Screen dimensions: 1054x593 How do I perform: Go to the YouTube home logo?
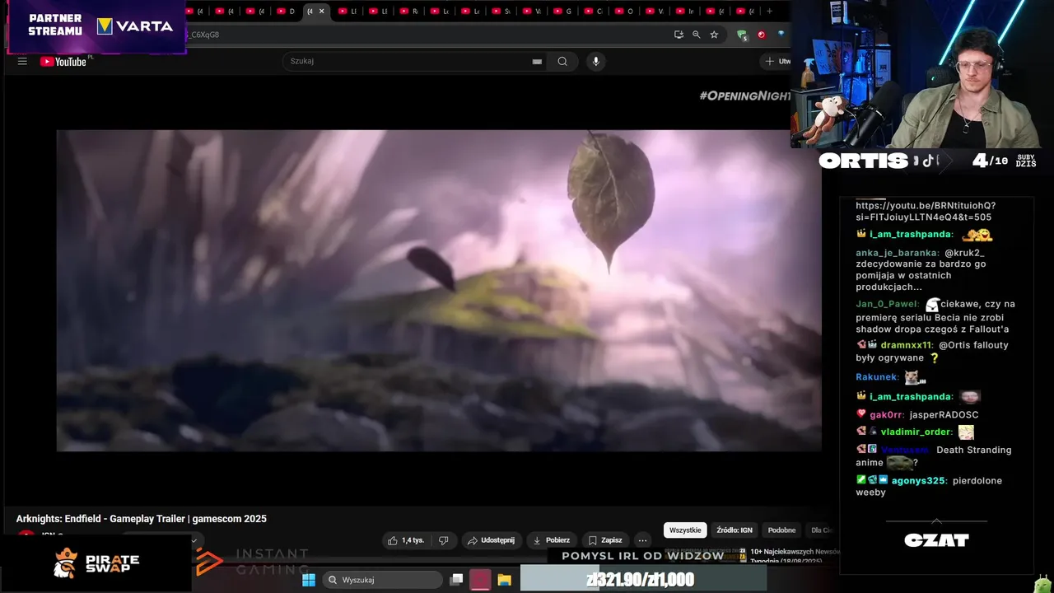click(x=63, y=61)
